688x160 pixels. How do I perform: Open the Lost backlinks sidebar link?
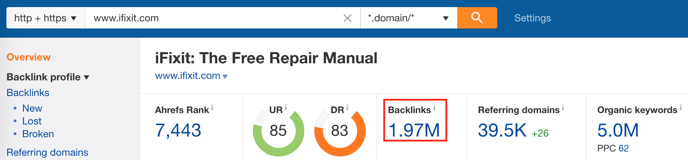point(32,121)
